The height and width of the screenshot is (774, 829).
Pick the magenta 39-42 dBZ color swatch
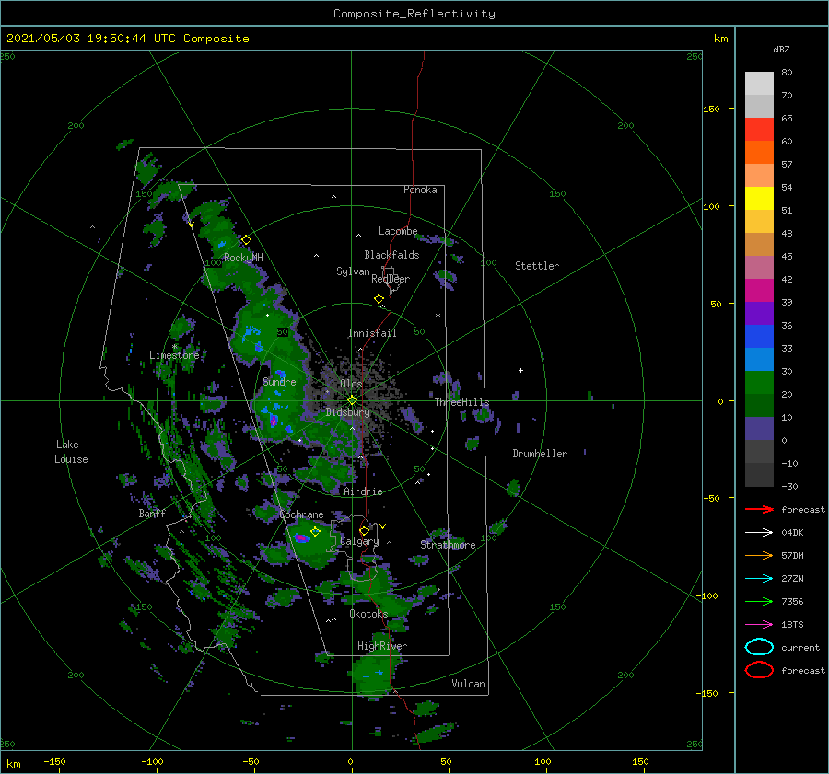coord(759,291)
